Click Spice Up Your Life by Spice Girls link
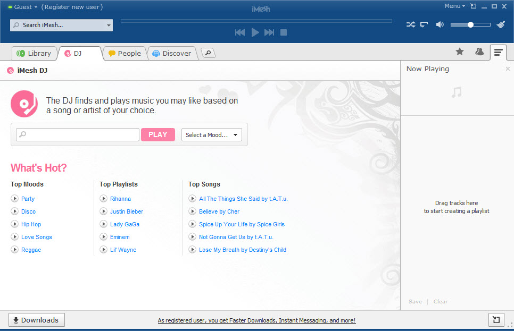This screenshot has height=331, width=514. click(x=242, y=224)
